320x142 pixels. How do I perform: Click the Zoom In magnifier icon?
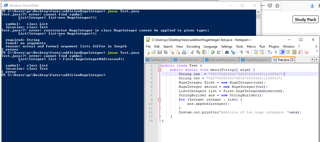pos(241,52)
